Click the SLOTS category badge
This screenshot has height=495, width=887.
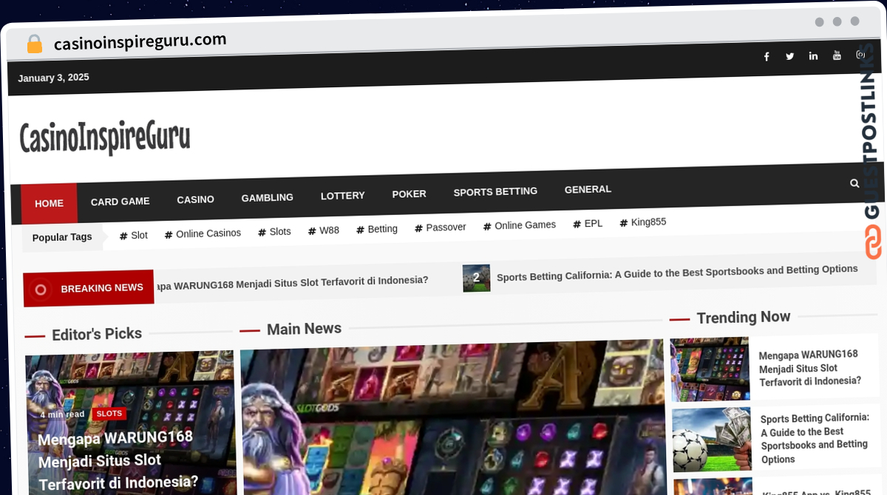pos(109,414)
